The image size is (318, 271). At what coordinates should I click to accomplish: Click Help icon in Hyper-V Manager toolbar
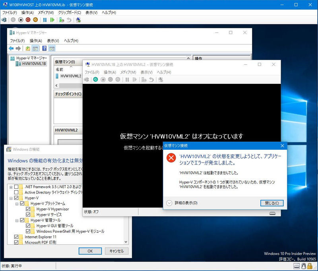(x=45, y=48)
